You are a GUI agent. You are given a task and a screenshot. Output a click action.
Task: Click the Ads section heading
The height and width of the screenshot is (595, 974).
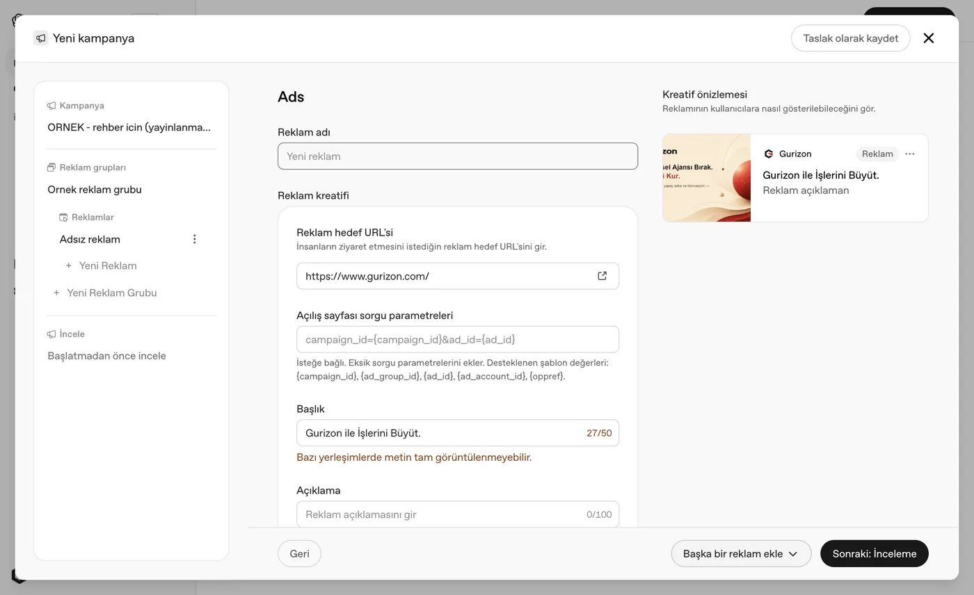click(291, 97)
